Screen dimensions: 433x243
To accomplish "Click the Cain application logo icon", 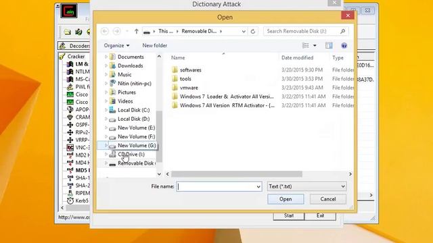I will click(69, 11).
